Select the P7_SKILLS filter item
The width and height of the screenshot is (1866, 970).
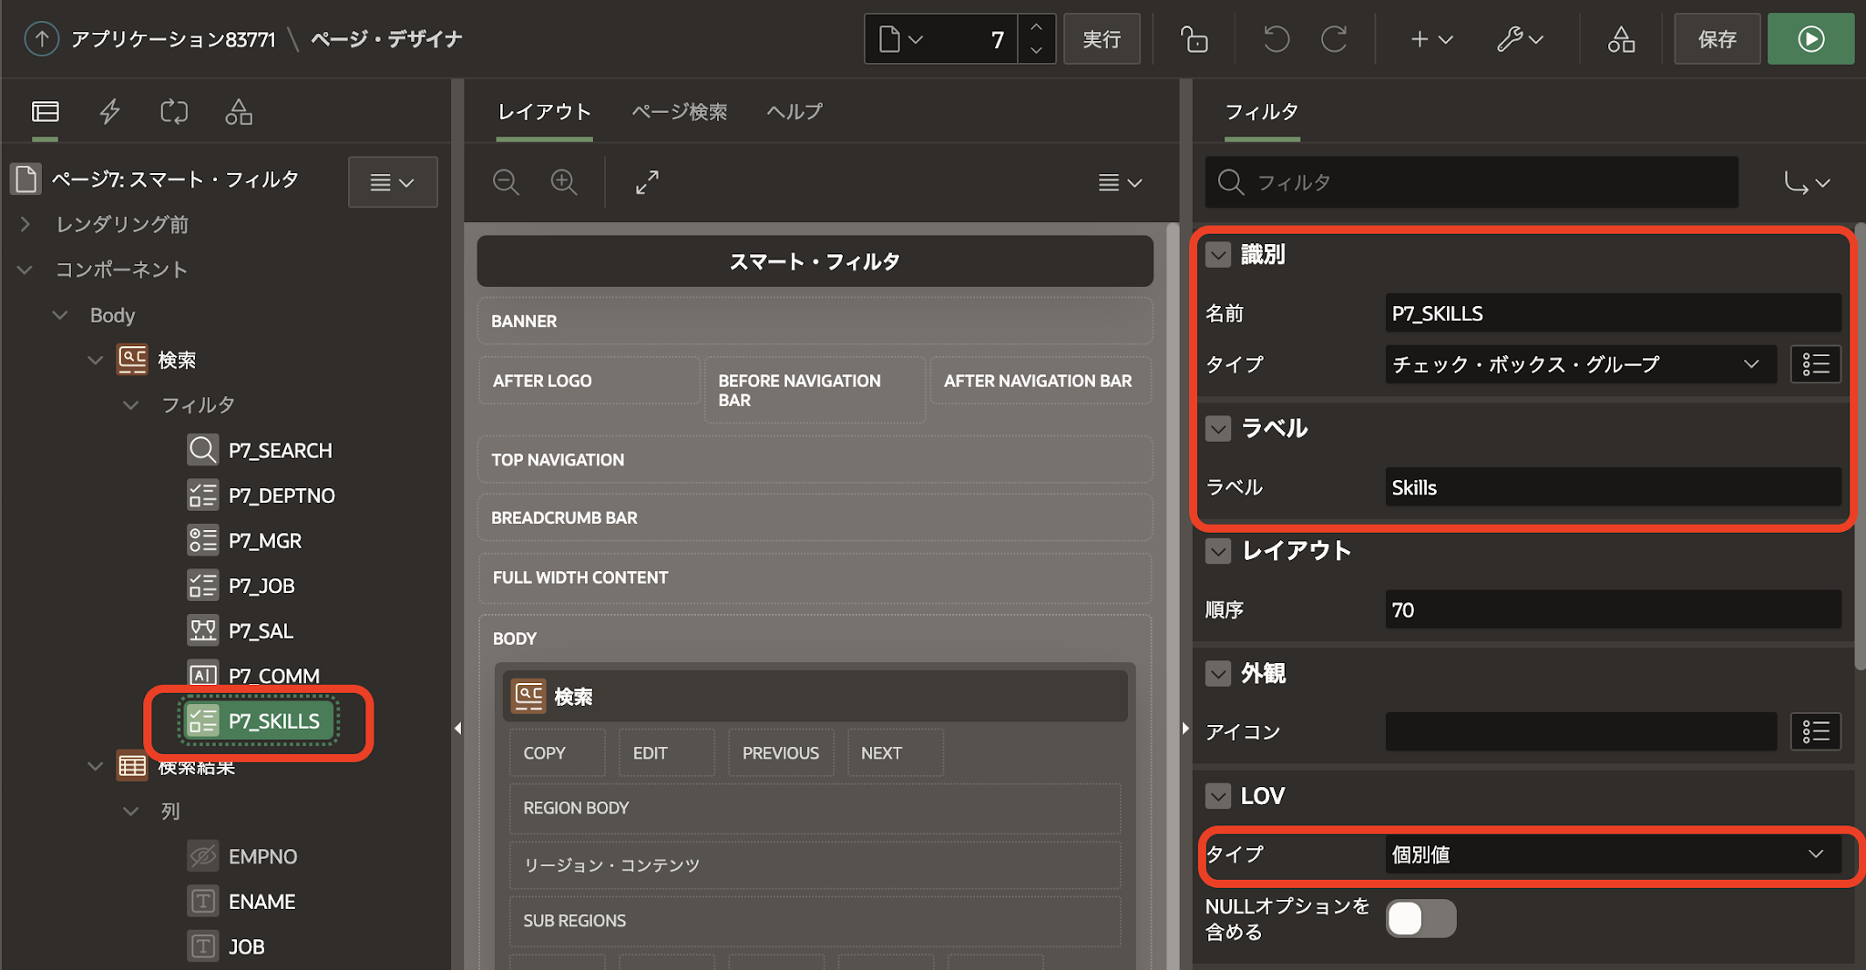click(258, 721)
